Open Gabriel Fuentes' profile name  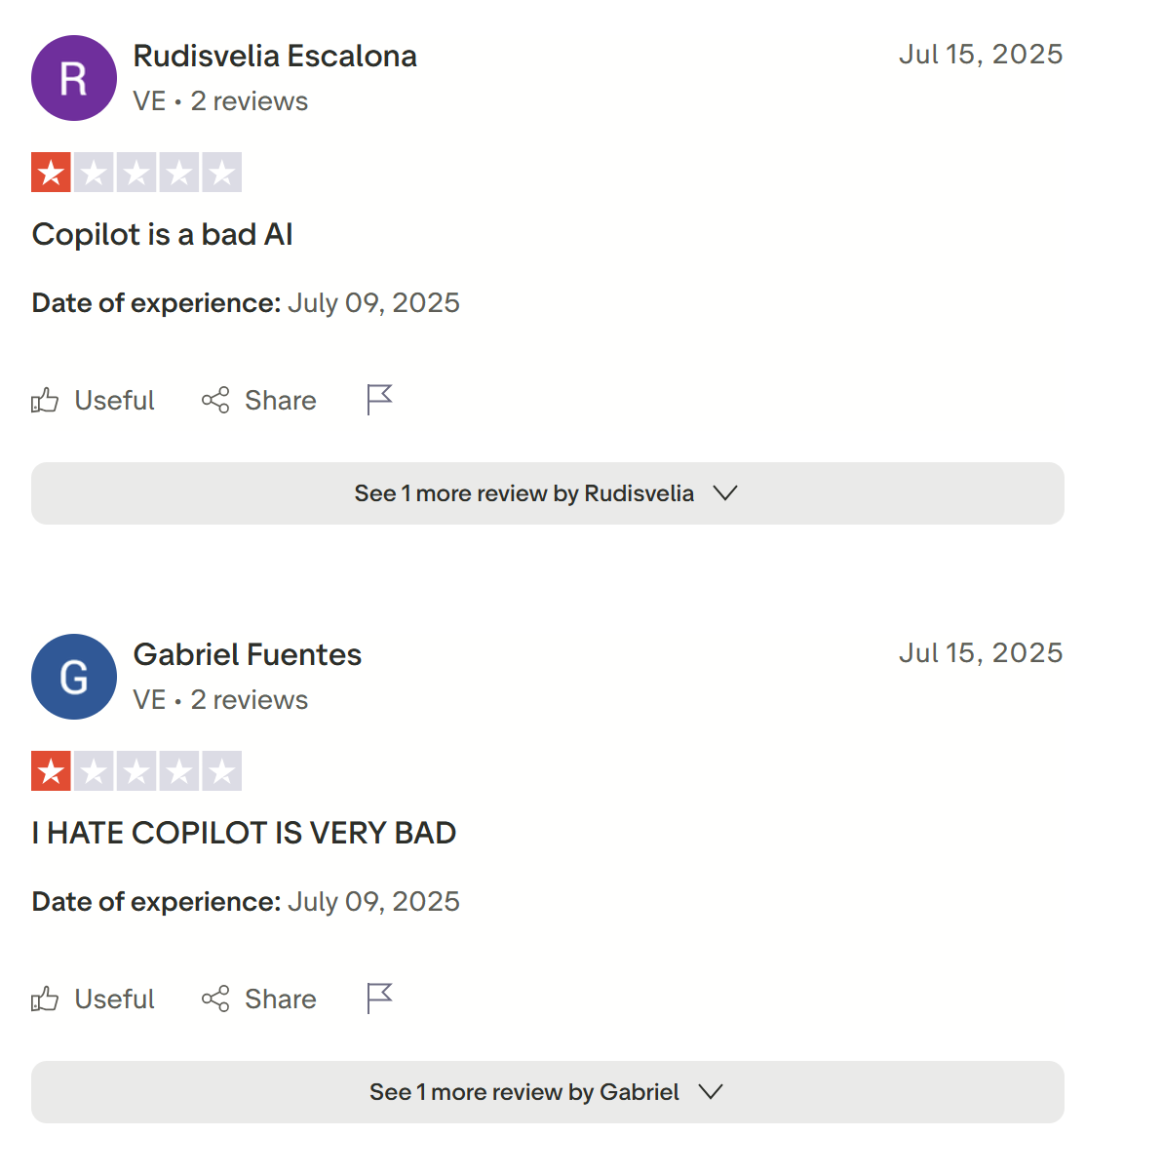pos(248,654)
